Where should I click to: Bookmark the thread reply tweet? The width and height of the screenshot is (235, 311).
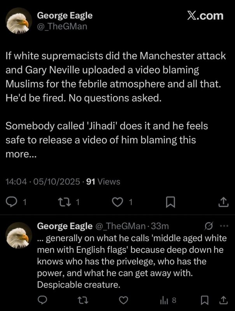coord(204,299)
